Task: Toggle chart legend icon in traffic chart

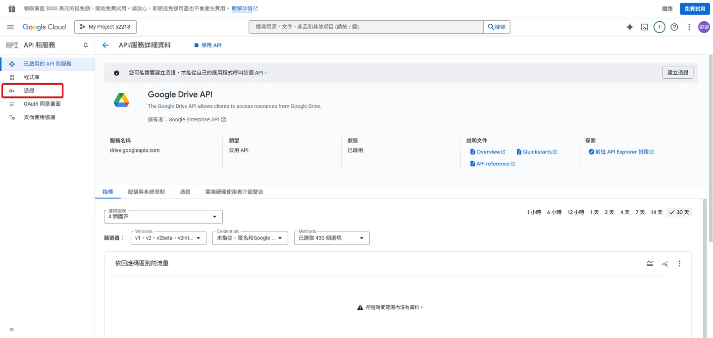Action: (x=650, y=263)
